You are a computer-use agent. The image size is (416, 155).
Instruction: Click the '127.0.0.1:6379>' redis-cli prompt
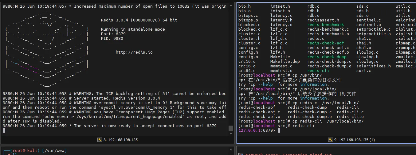[x=257, y=130]
